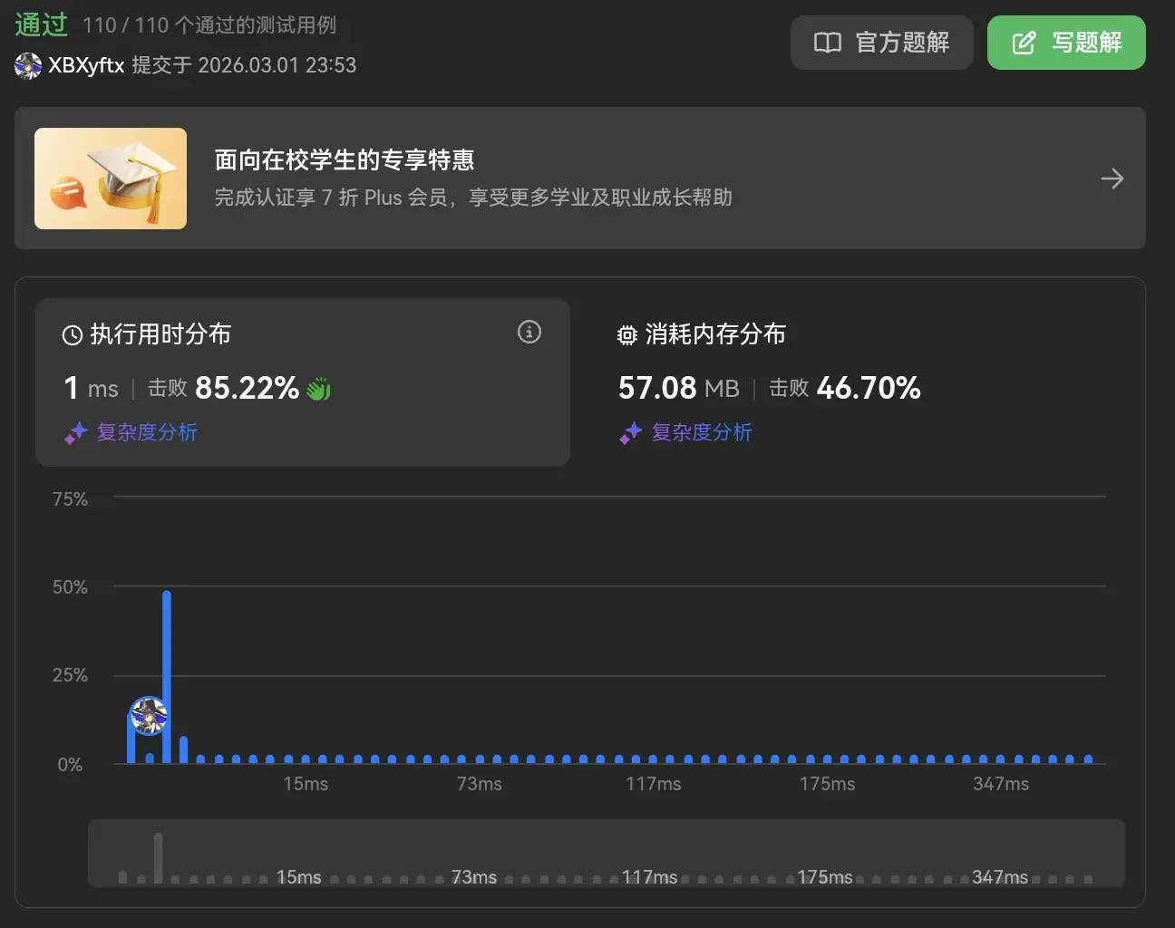Screen dimensions: 1175x928
Task: Click sparkle icon under memory 57.08 MB
Action: (x=630, y=433)
